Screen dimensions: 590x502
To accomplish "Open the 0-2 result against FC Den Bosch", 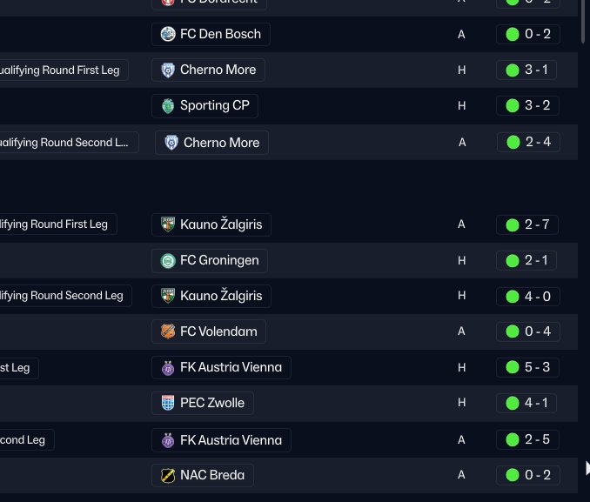I will 528,34.
